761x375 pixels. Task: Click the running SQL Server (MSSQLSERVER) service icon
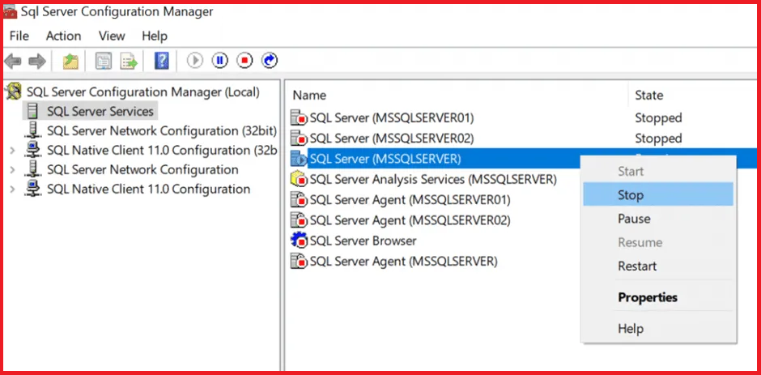point(299,159)
